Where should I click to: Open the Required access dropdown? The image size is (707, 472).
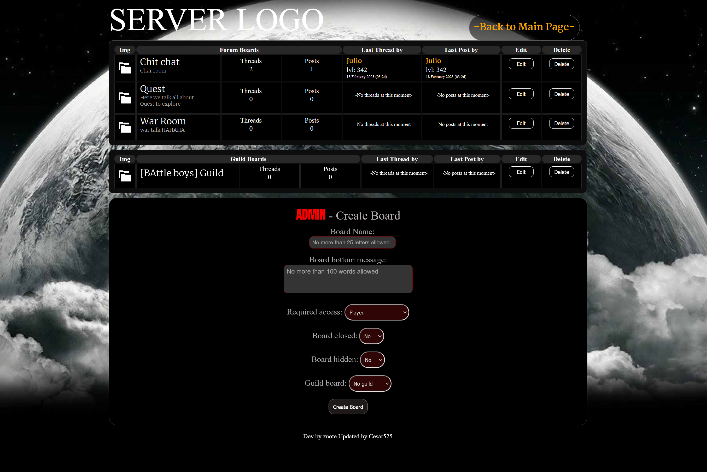point(377,312)
